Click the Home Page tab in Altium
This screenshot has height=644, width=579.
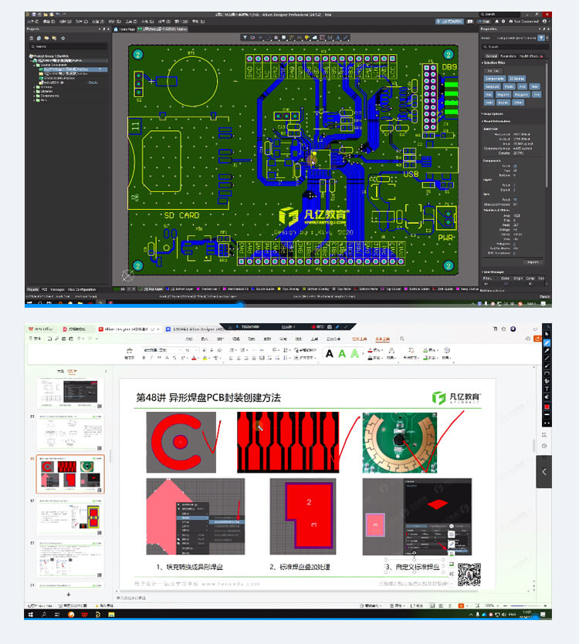coord(124,29)
